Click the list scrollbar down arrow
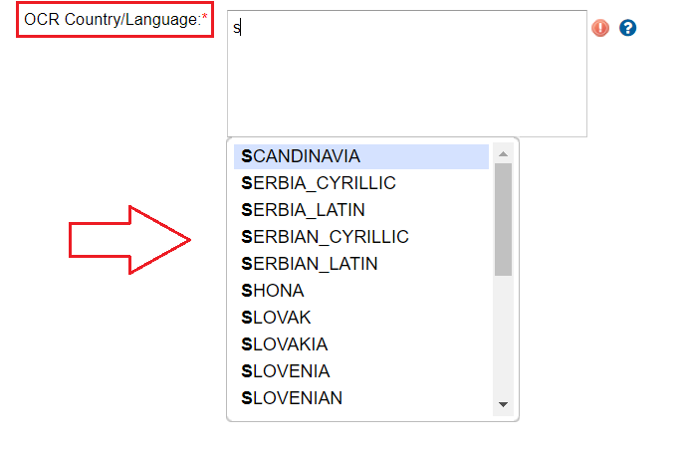 (x=503, y=404)
